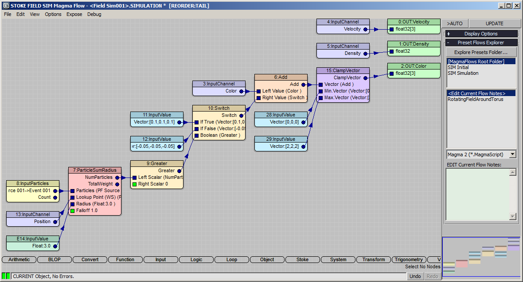
Task: Click the Velocity output socket on node 4:InputChannel
Action: 366,29
